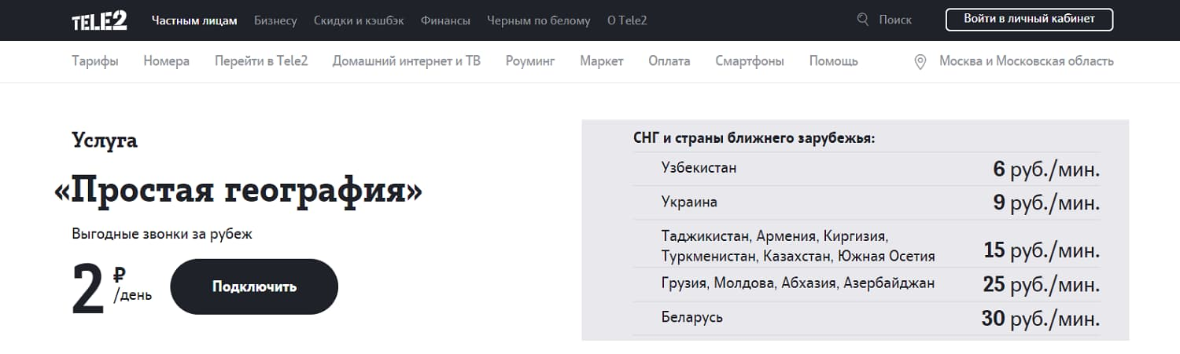Open the Тарифы menu item
The height and width of the screenshot is (354, 1180).
[95, 61]
